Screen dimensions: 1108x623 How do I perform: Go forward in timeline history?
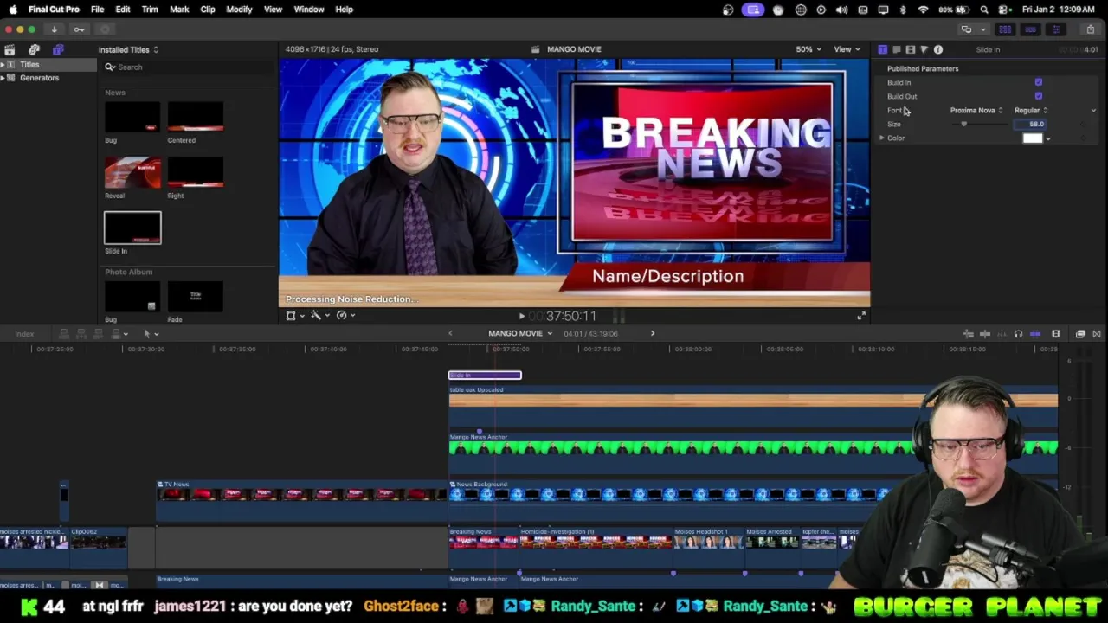[x=653, y=333]
